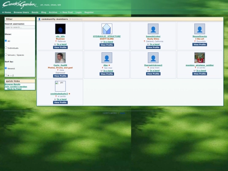Click HYDRAULIC_STRUCTURE's blue cube avatar
The image size is (228, 171).
107,29
